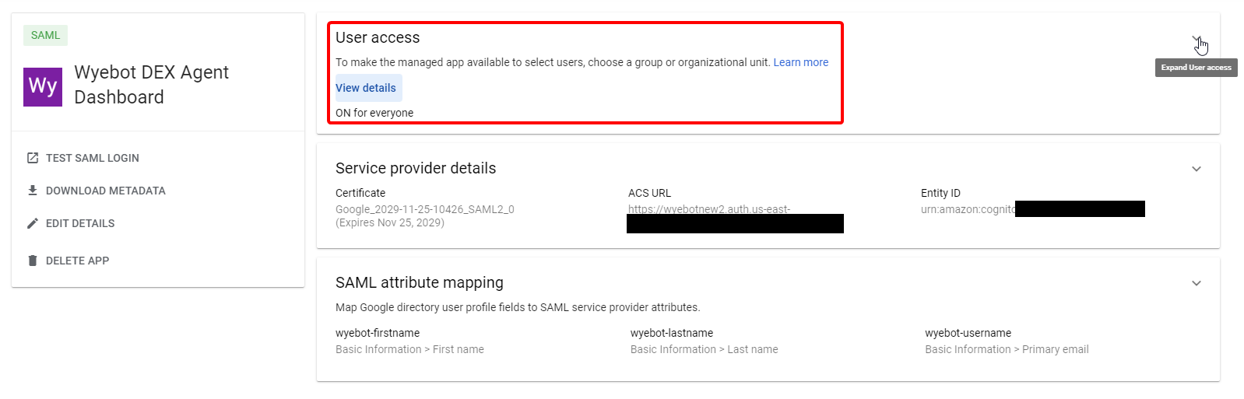Screen dimensions: 1244x399
Task: Click the open-in-new icon beside Test SAML Login
Action: (33, 158)
